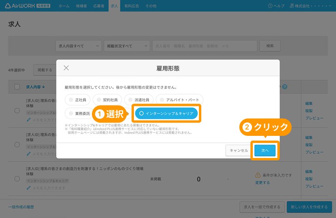Screen dimensions: 336x218
Task: Click the warning icon beside 条件が未入力です
Action: [258, 175]
